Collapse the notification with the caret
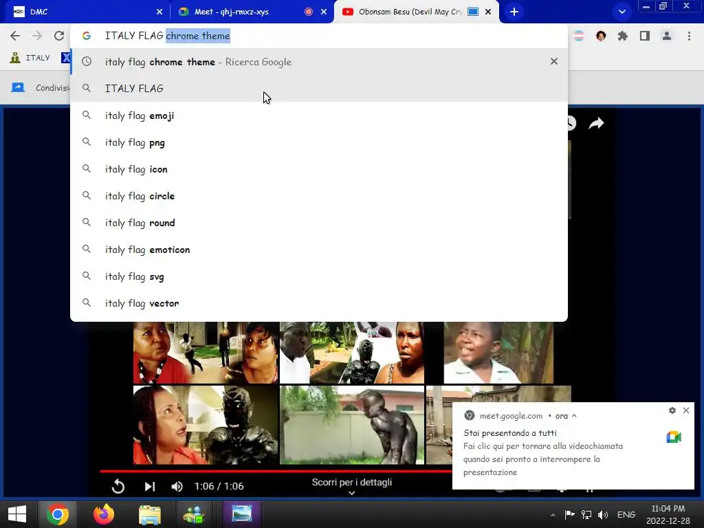This screenshot has width=704, height=528. [x=574, y=416]
